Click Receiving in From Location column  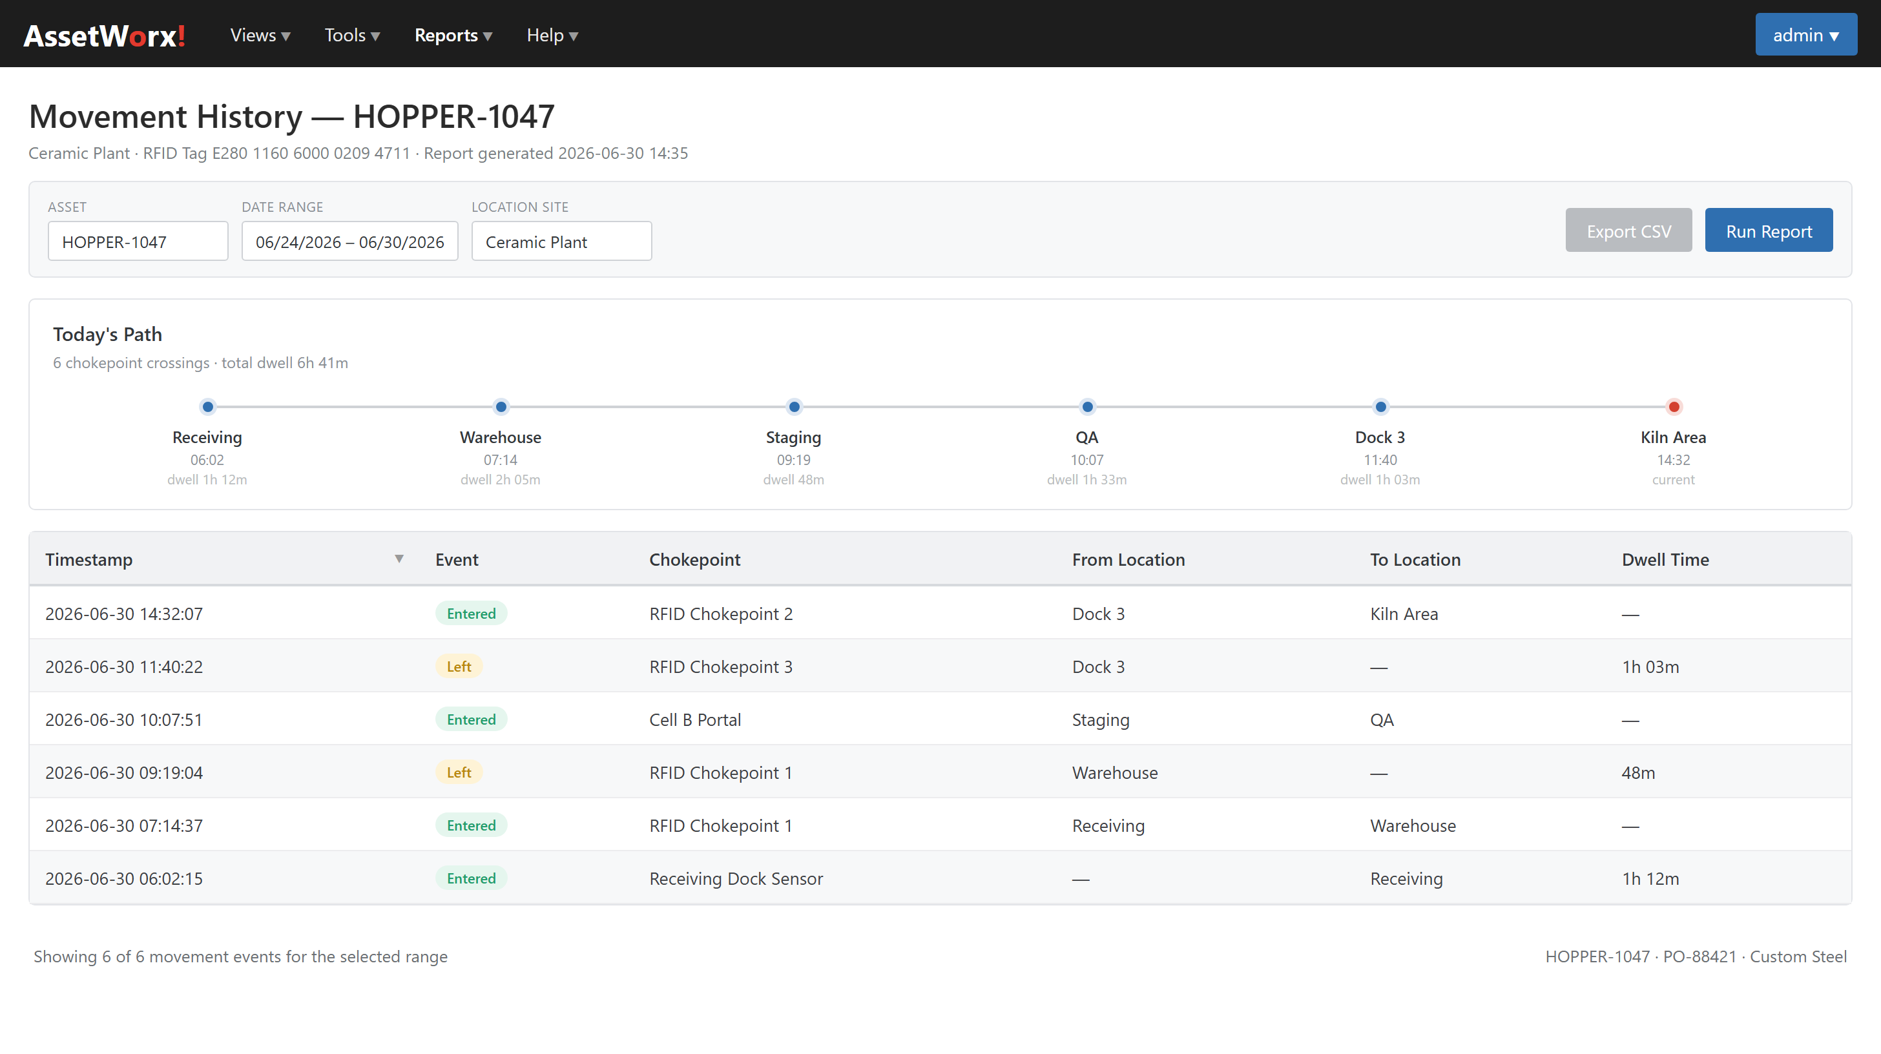pos(1108,826)
